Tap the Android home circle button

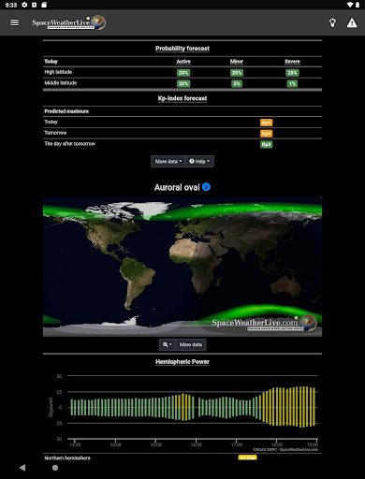point(55,468)
